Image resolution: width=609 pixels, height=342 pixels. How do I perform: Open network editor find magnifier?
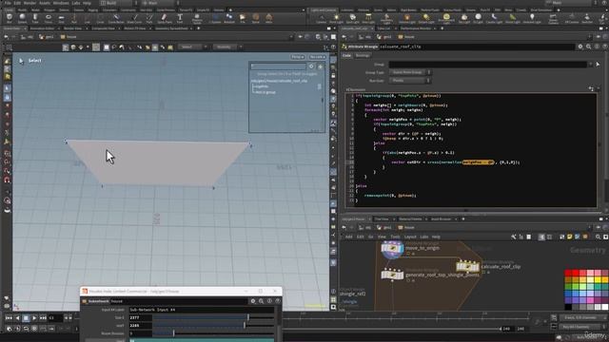coord(599,237)
